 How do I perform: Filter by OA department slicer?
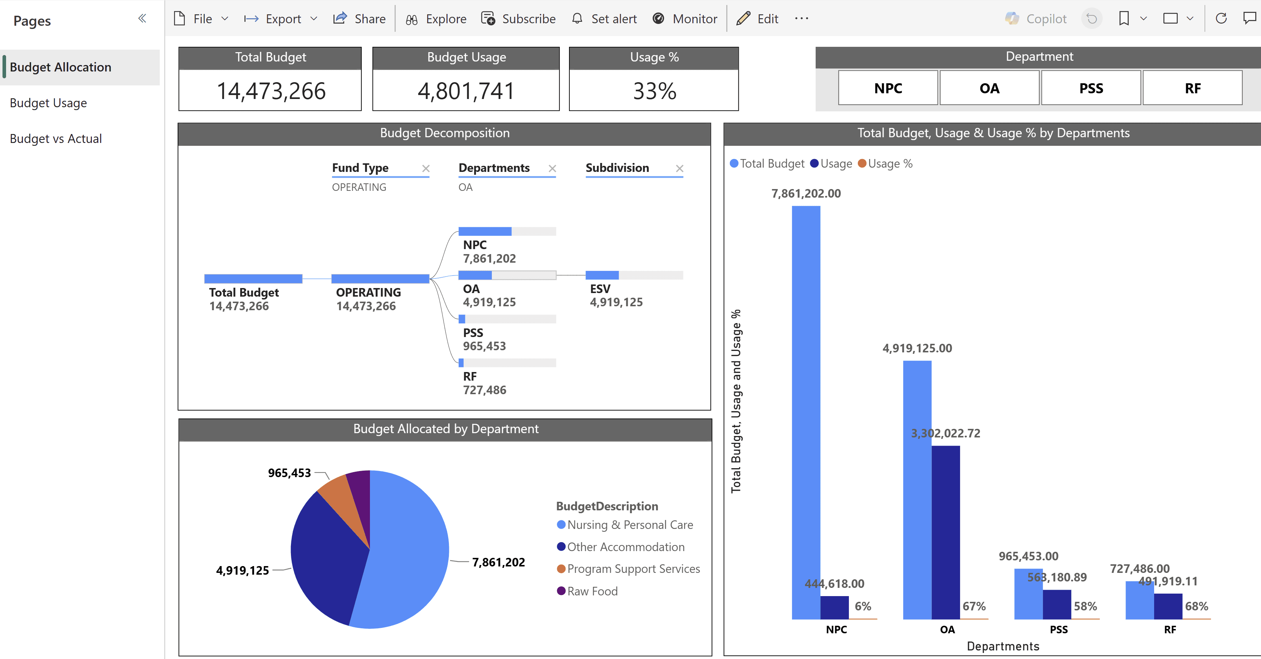[989, 88]
